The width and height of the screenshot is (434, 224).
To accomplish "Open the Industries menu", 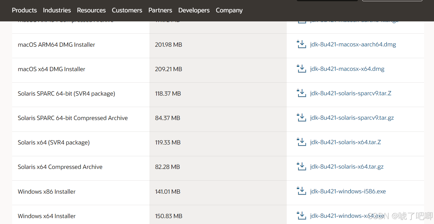I will [x=57, y=10].
